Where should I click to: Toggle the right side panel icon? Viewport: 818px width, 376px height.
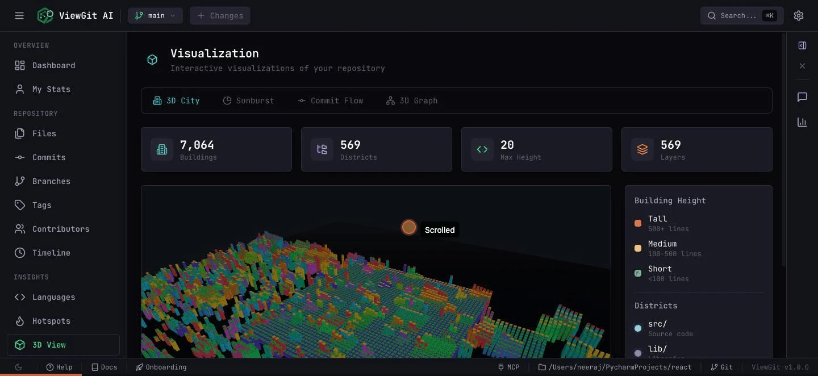click(802, 45)
